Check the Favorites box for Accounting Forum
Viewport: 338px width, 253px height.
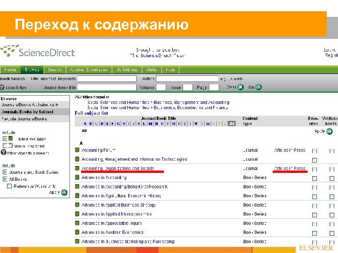315,151
